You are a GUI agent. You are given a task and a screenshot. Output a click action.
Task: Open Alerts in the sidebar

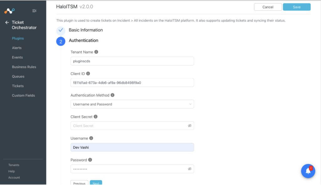[17, 48]
